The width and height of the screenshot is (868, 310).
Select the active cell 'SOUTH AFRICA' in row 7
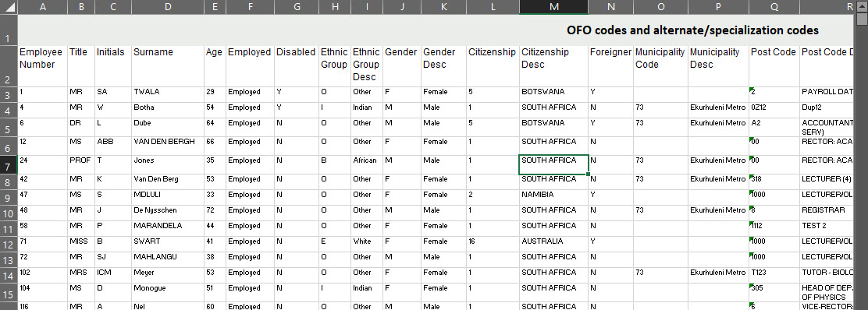click(553, 164)
